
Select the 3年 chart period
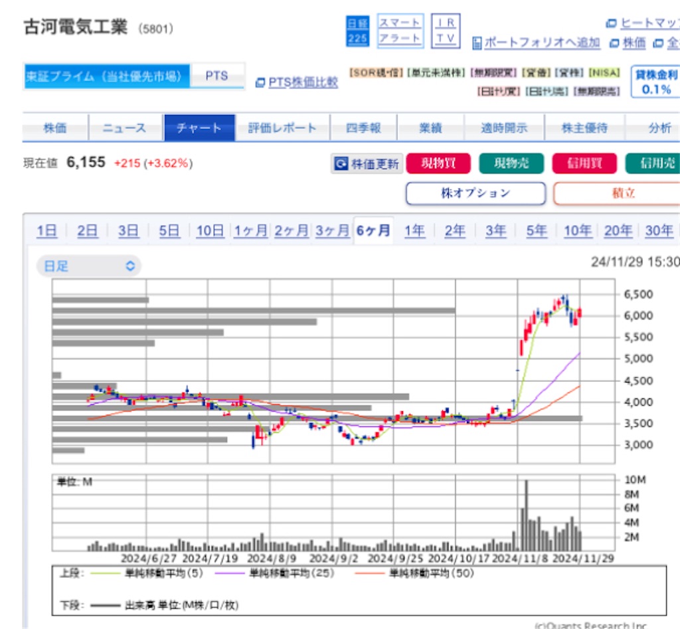point(495,230)
